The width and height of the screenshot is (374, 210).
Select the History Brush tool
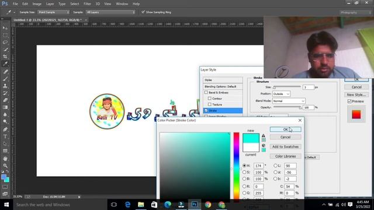5,93
